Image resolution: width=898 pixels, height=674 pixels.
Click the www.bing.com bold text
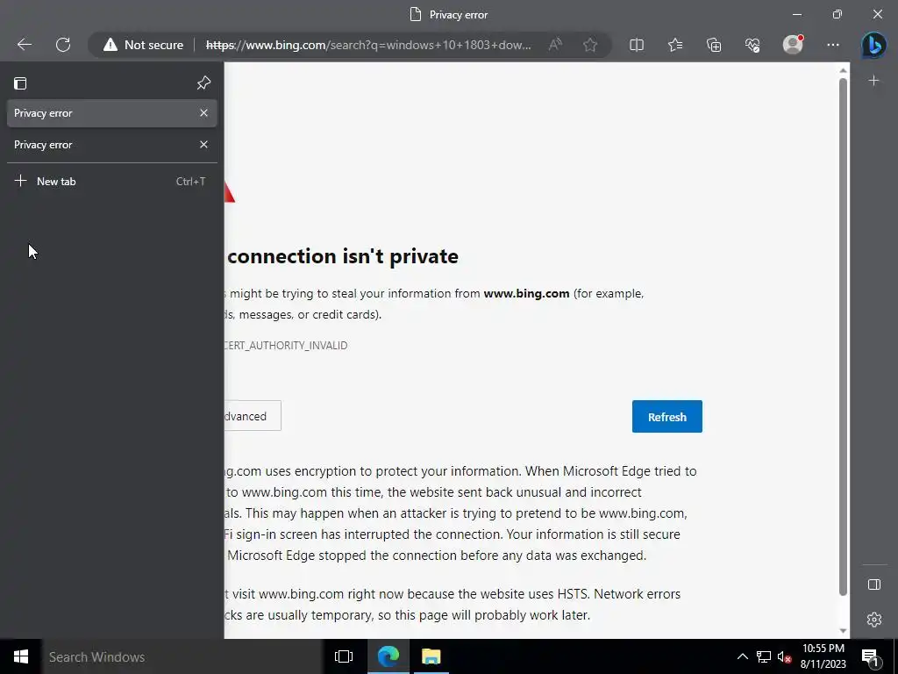coord(526,293)
